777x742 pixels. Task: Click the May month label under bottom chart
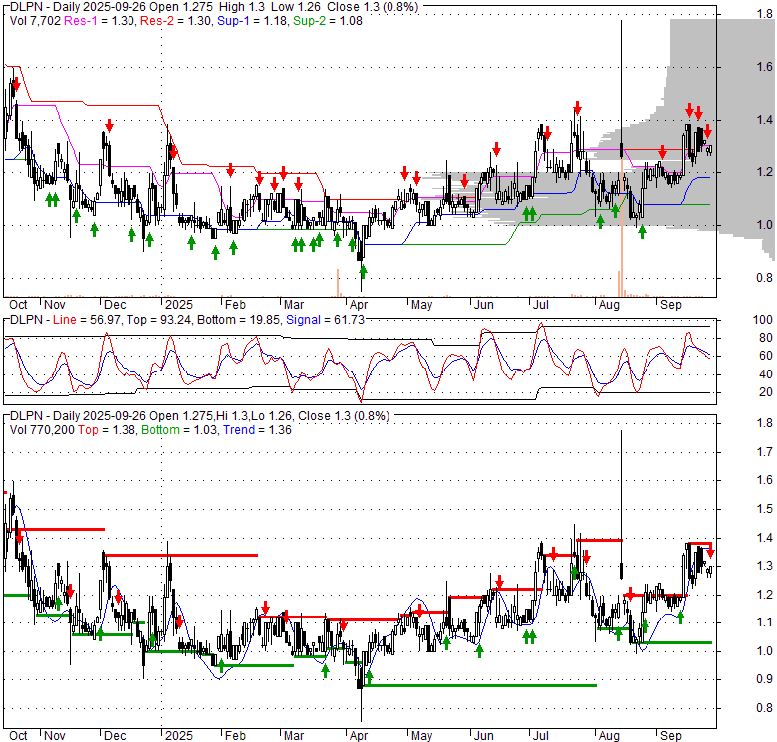(x=421, y=736)
